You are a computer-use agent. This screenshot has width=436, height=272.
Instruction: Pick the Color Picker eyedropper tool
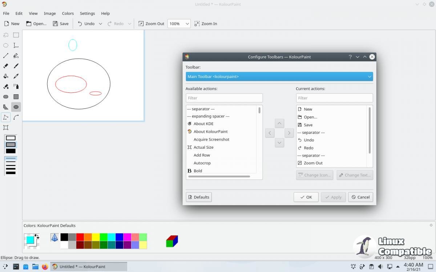[x=16, y=76]
